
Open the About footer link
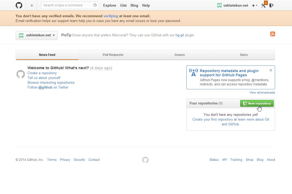271,160
